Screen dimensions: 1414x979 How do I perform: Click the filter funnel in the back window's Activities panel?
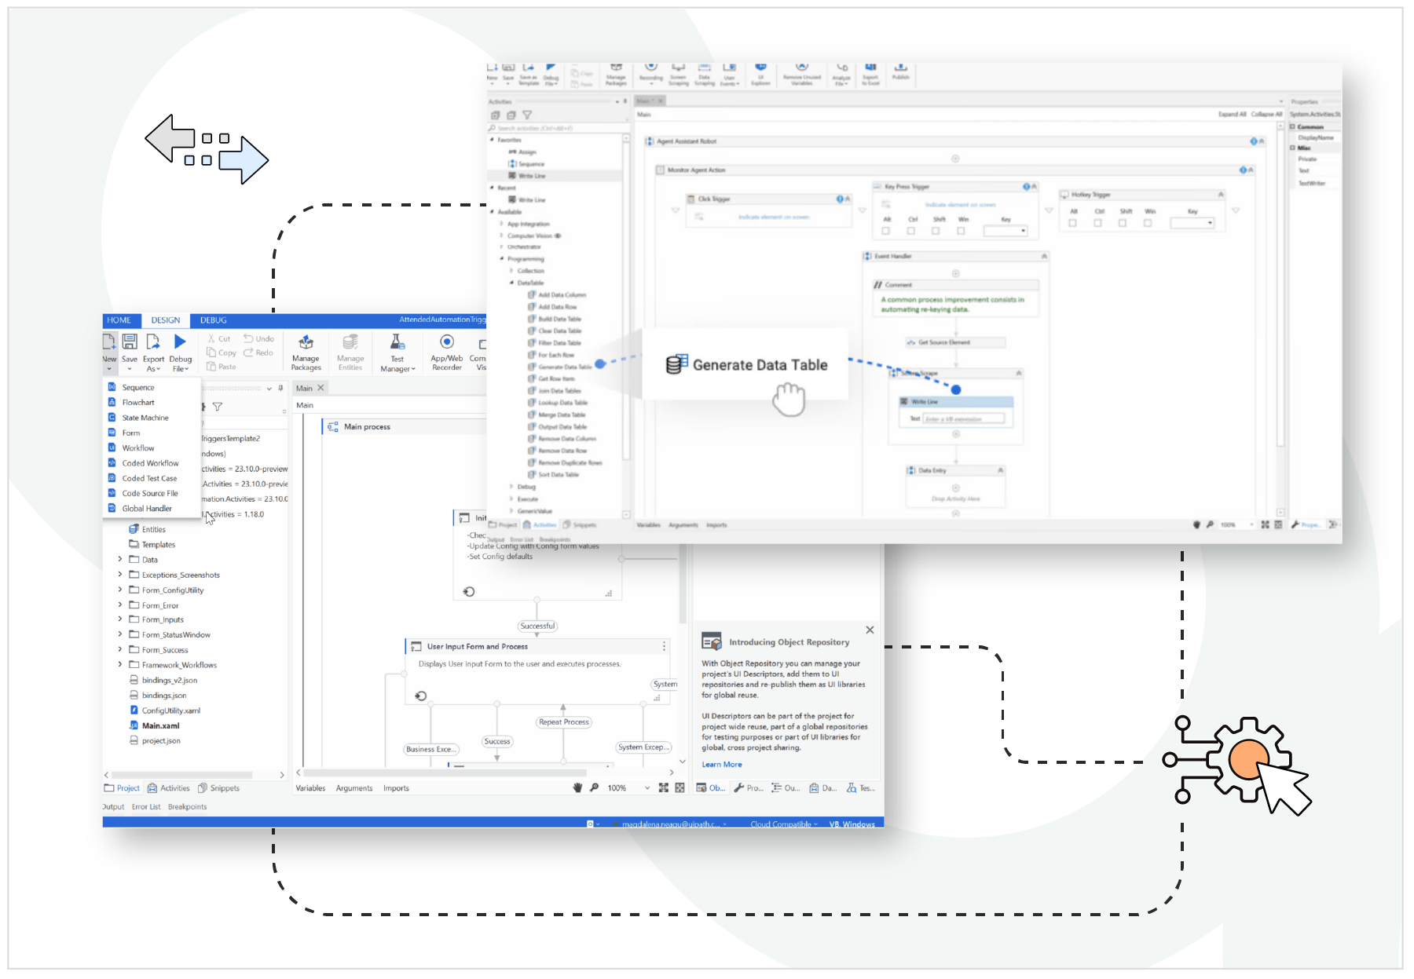point(527,115)
